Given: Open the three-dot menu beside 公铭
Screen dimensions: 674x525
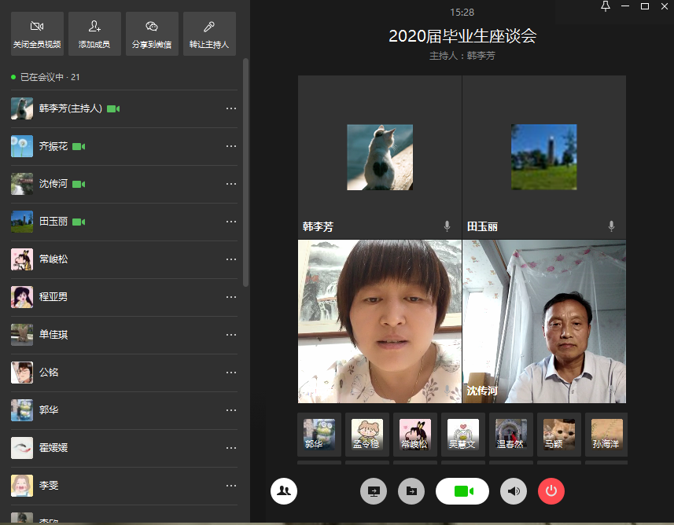Looking at the screenshot, I should point(231,373).
